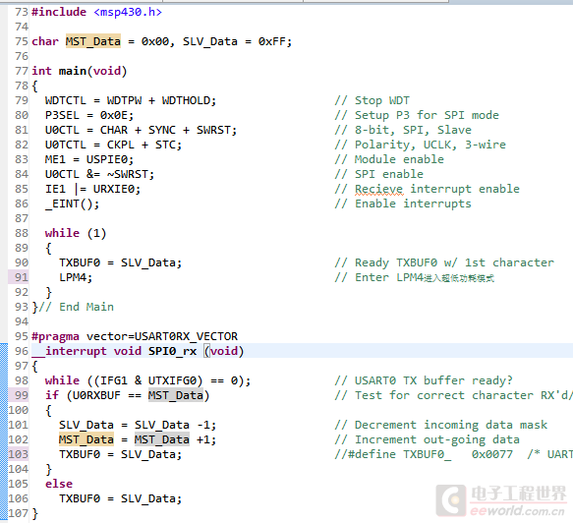The width and height of the screenshot is (573, 523).
Task: Click blue change marker beside line 100
Action: [4, 410]
